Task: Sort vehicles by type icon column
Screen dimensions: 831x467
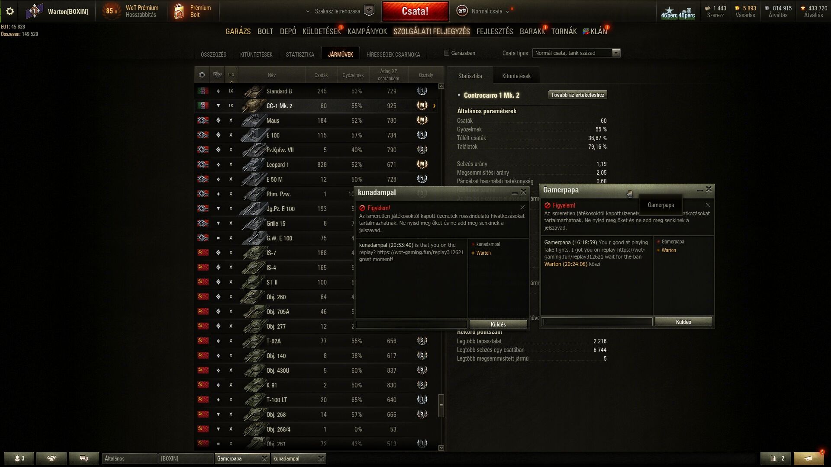Action: pyautogui.click(x=218, y=75)
